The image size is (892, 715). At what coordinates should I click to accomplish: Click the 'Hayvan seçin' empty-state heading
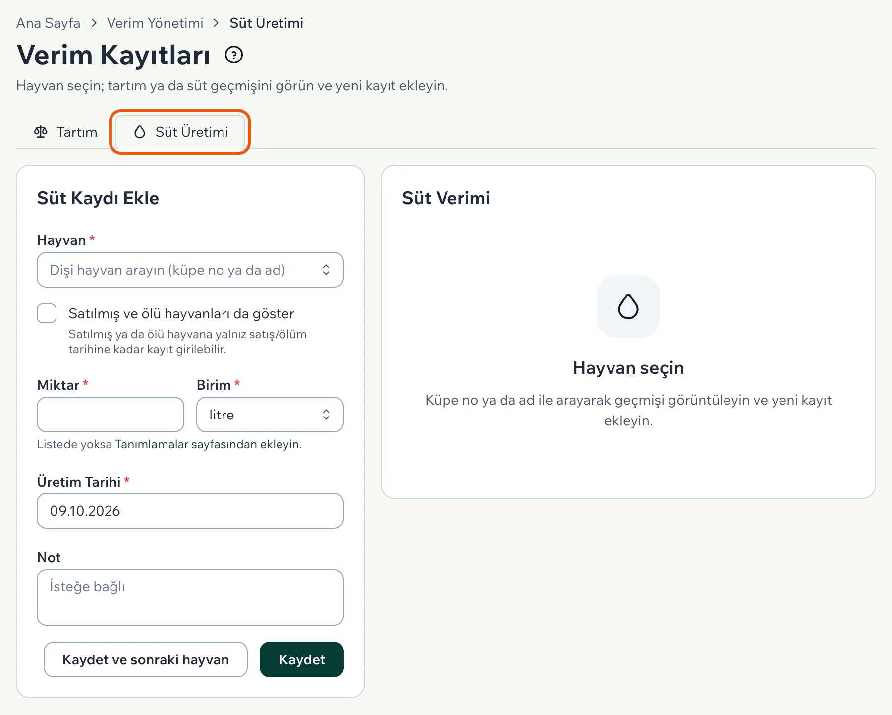(x=628, y=368)
